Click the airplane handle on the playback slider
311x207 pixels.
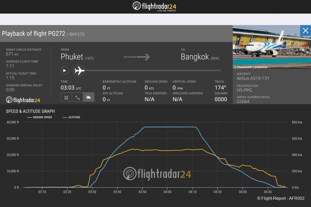[x=79, y=70]
